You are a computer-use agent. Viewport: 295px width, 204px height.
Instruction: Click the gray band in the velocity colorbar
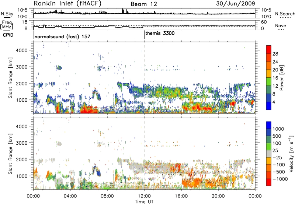click(269, 154)
